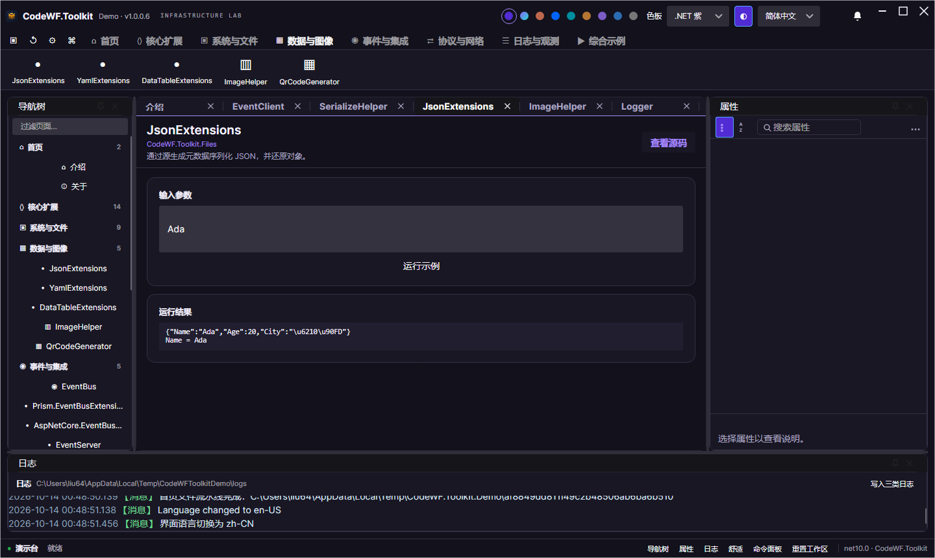
Task: Click the CodeWF.Toolkit app logo icon
Action: pos(12,16)
